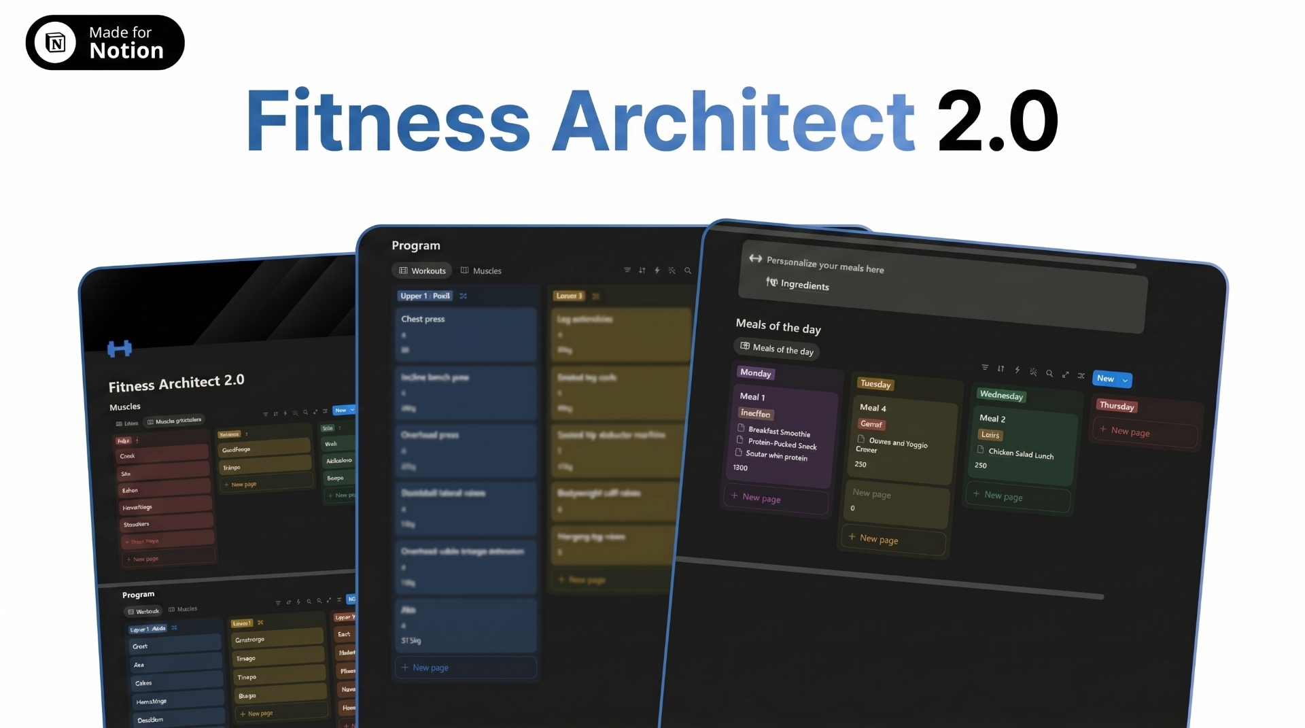Select Werbouk tab in left panel Program section

[x=143, y=611]
